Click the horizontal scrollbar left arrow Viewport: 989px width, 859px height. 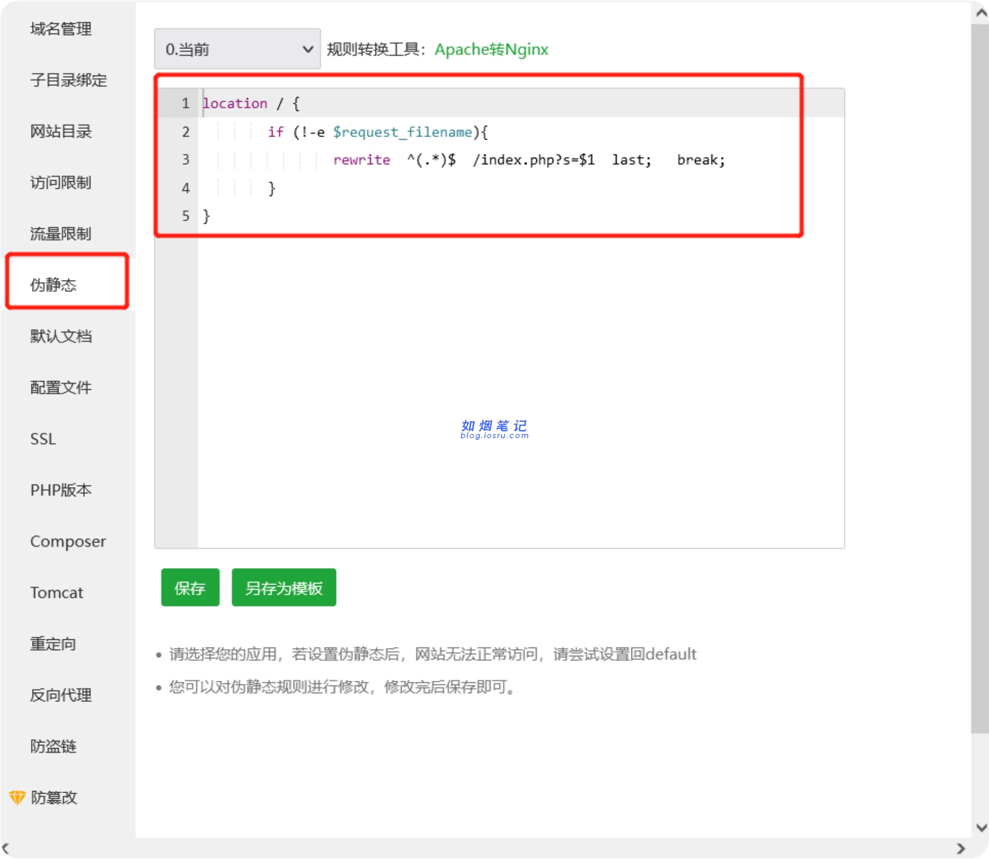coord(6,849)
